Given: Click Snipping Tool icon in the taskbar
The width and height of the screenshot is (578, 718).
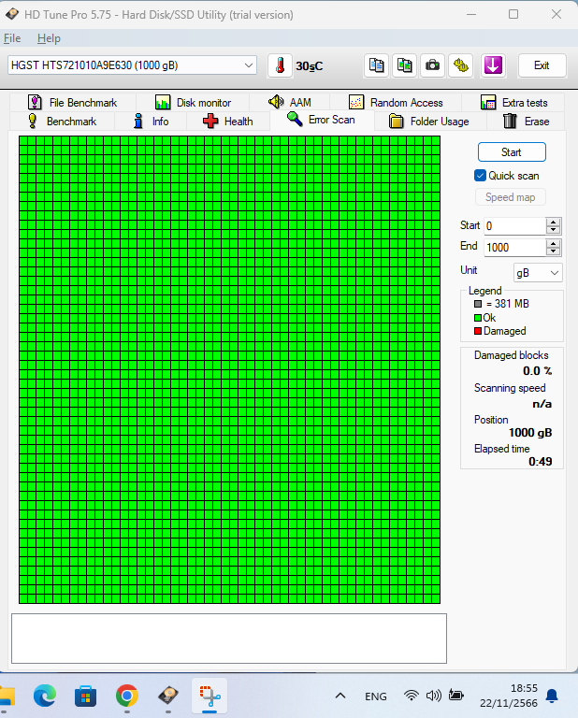Looking at the screenshot, I should click(x=210, y=696).
